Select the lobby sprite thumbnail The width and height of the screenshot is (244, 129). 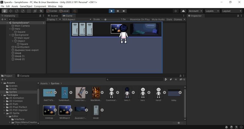coord(174,92)
